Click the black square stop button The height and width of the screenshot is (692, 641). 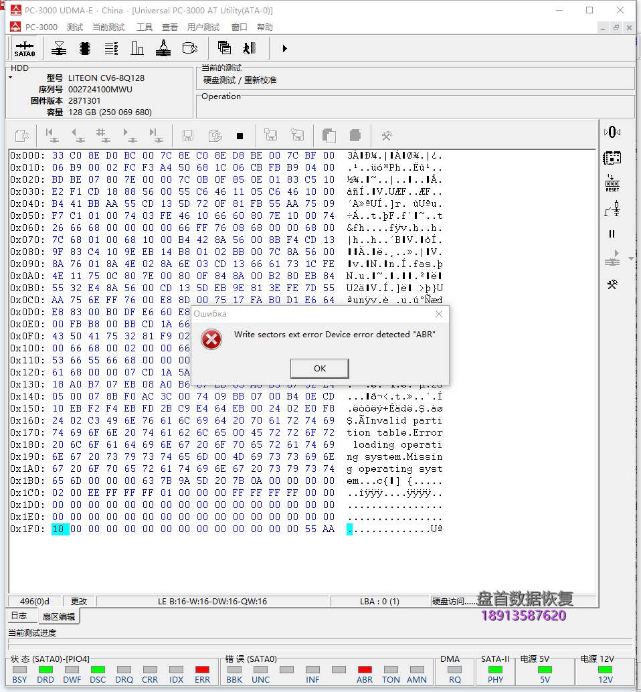point(240,136)
